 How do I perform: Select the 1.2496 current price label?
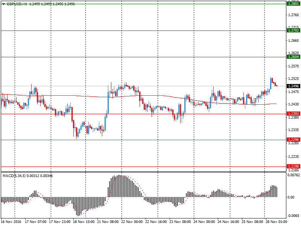(293, 86)
